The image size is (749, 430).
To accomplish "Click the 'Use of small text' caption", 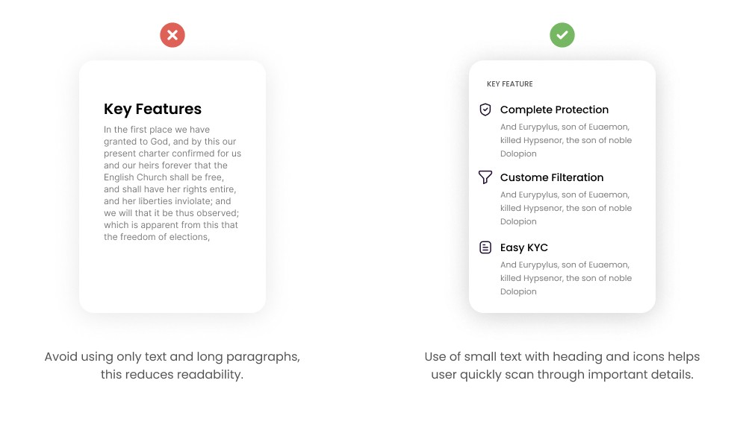I will coord(562,356).
